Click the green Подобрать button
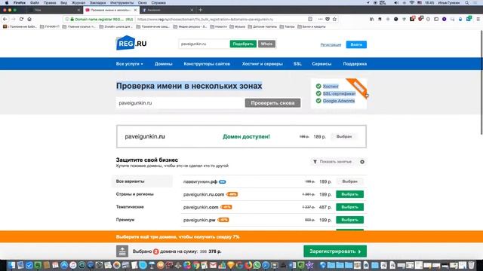 (243, 44)
